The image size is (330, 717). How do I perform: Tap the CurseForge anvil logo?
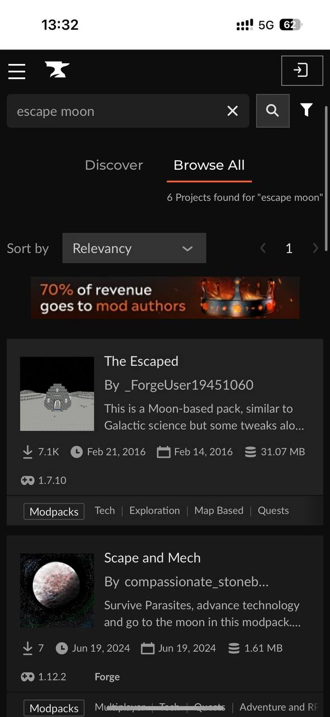point(57,70)
